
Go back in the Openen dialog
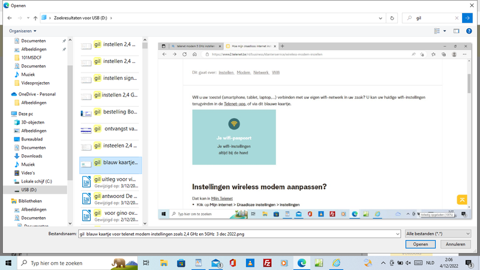(10, 18)
